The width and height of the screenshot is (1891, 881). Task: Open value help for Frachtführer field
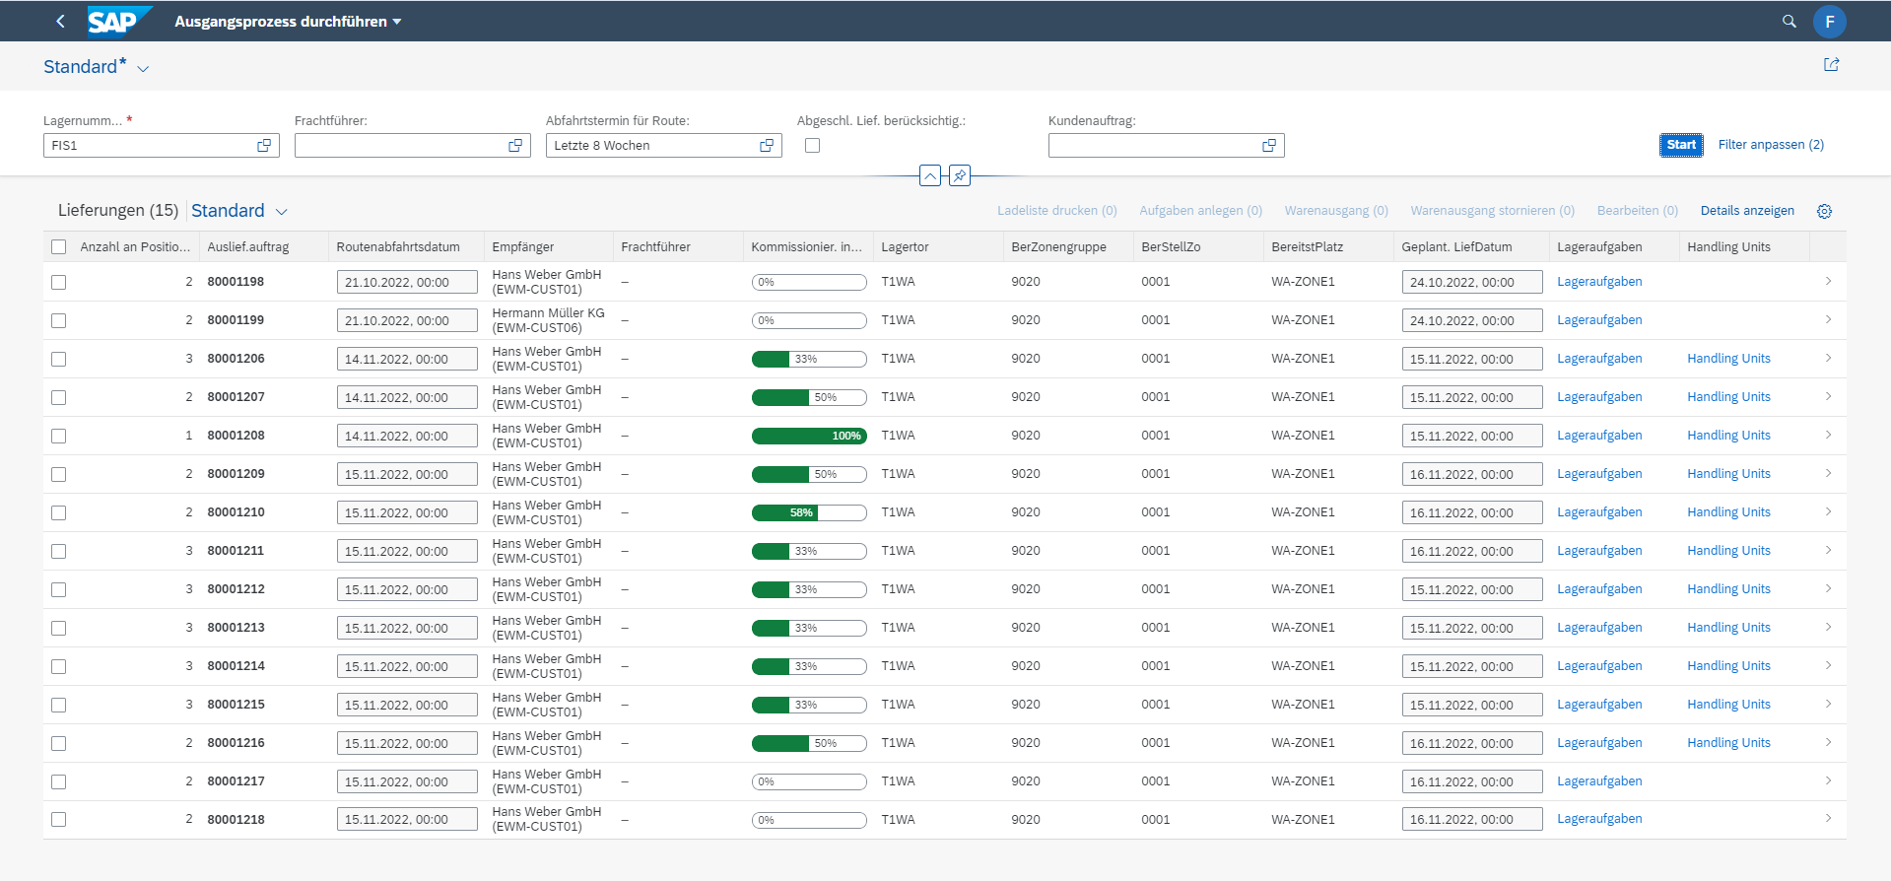[515, 146]
